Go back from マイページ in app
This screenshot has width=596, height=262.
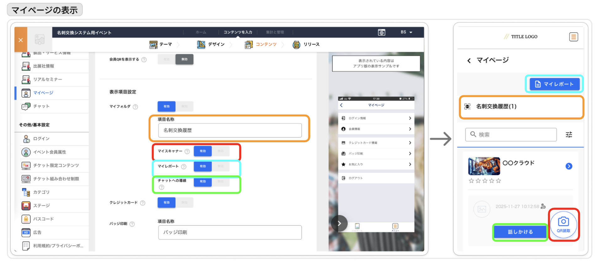click(469, 60)
